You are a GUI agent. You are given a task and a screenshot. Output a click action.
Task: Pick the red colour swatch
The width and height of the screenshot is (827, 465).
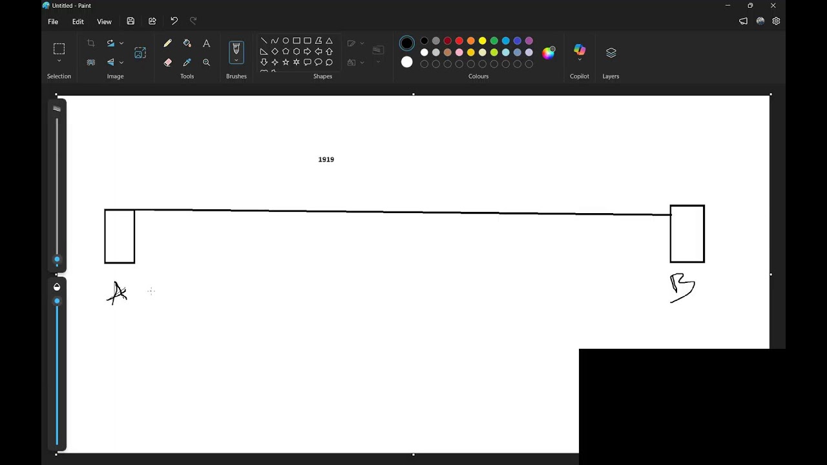point(459,41)
